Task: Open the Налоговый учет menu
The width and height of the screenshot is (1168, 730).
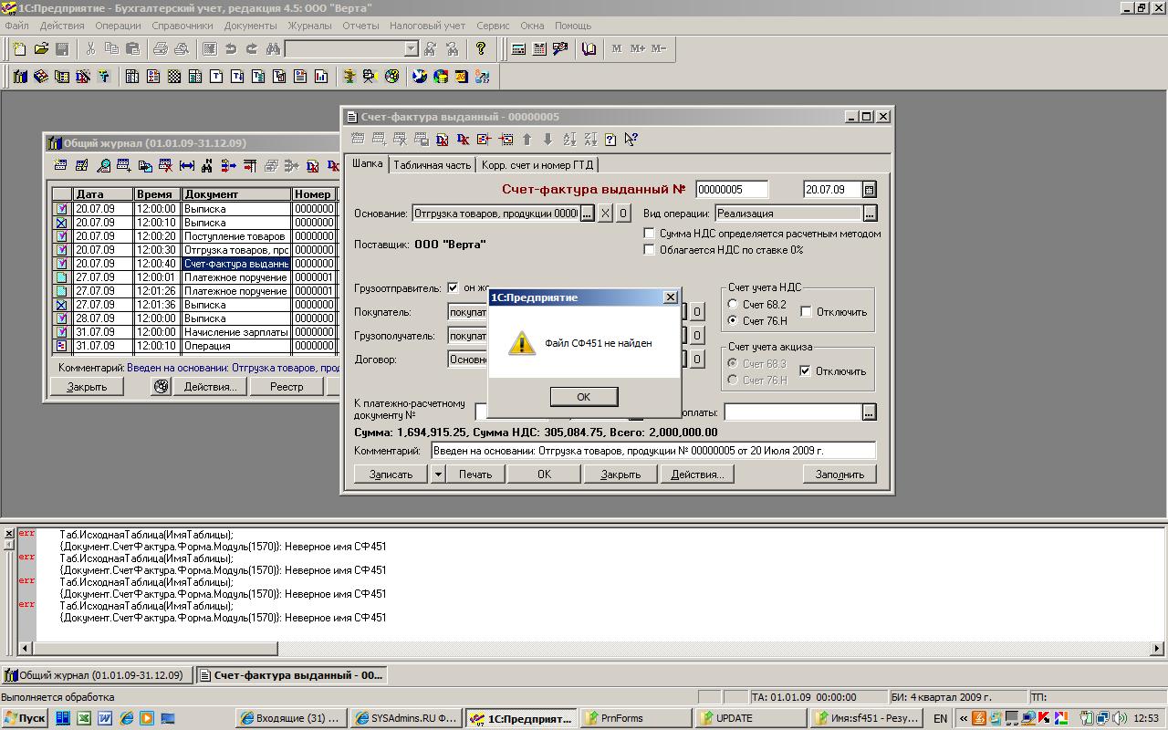Action: (x=427, y=26)
